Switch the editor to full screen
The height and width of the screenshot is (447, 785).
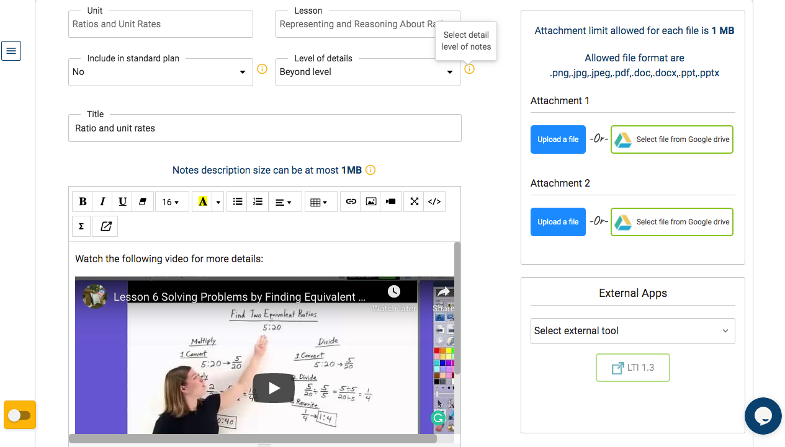pos(415,201)
